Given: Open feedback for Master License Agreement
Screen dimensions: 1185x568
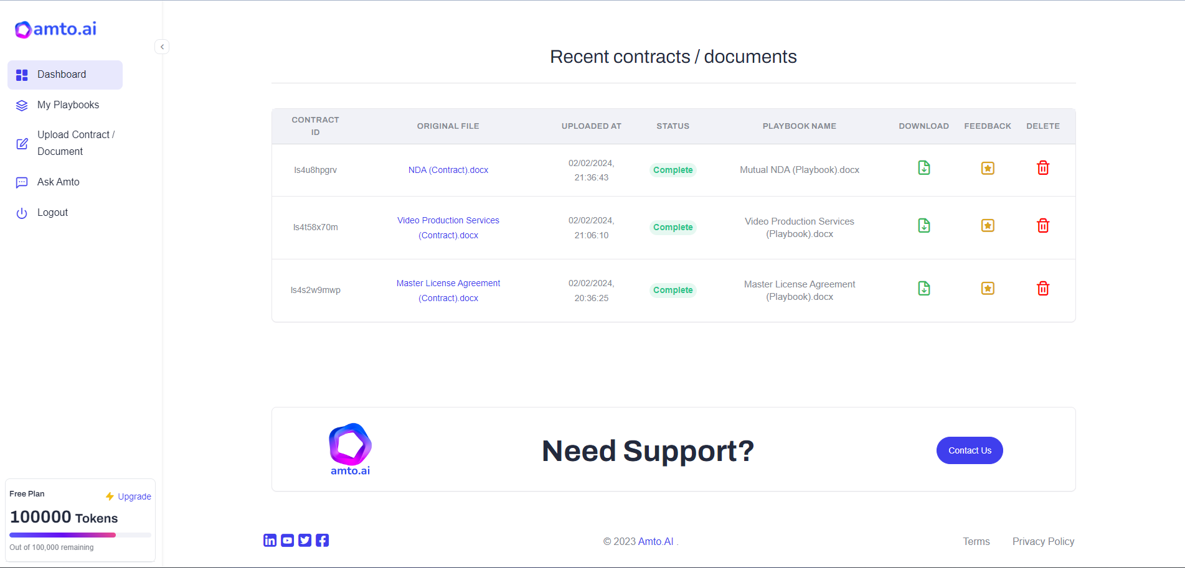Looking at the screenshot, I should [x=987, y=288].
